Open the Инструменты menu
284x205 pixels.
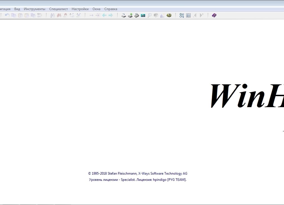pyautogui.click(x=35, y=9)
